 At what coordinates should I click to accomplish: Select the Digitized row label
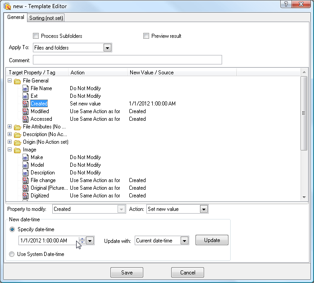(40, 196)
